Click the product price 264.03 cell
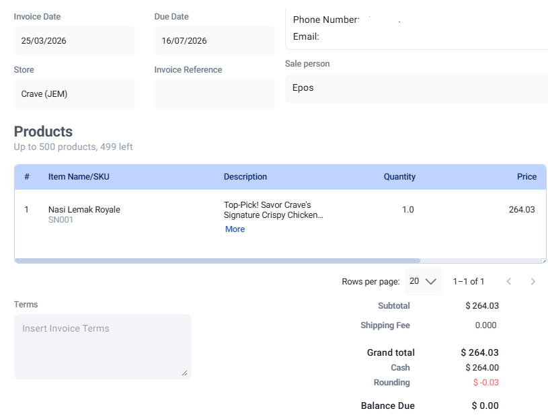This screenshot has height=419, width=548. (522, 210)
